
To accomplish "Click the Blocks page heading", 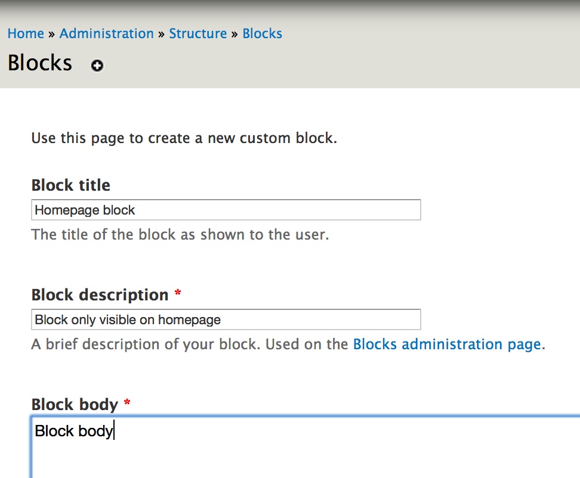I will coord(40,63).
